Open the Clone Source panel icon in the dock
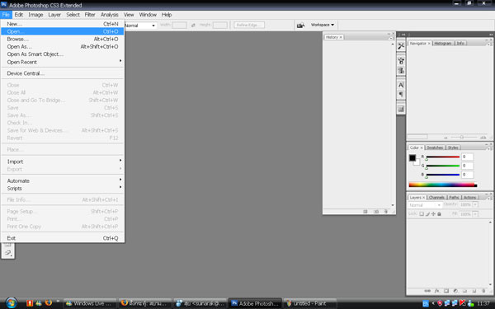The image size is (495, 309). pyautogui.click(x=401, y=70)
